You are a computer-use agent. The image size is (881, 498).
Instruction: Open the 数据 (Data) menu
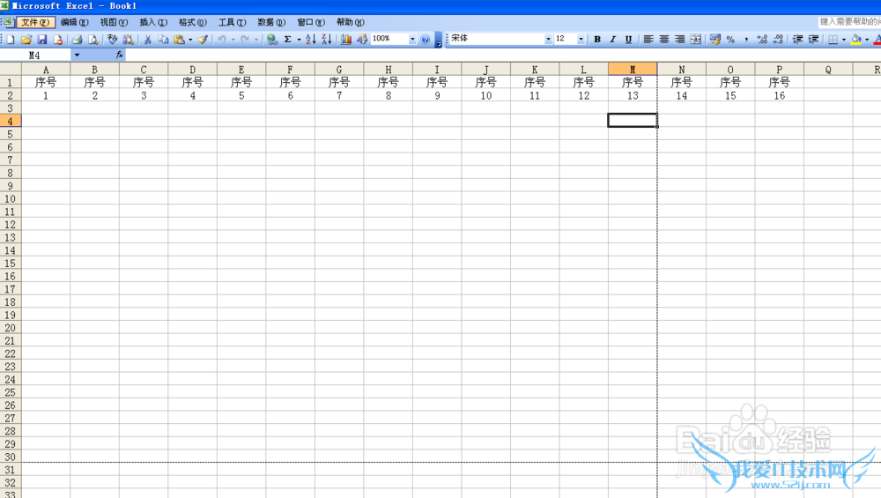(271, 23)
